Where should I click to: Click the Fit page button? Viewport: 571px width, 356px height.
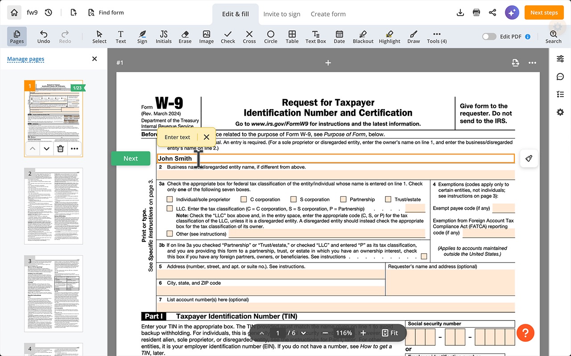coord(390,333)
